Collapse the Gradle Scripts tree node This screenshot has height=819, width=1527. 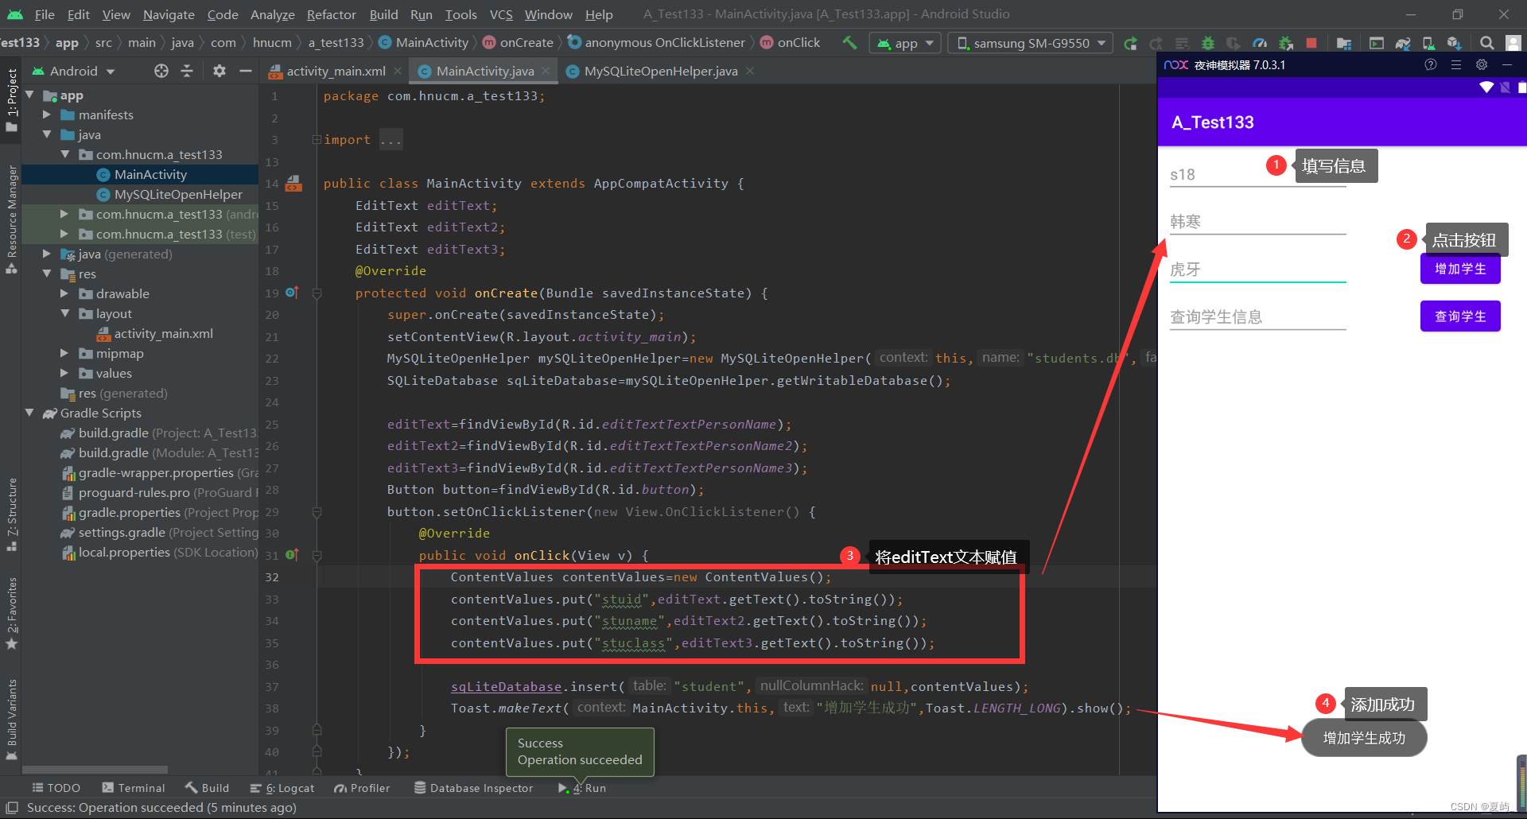(x=29, y=413)
